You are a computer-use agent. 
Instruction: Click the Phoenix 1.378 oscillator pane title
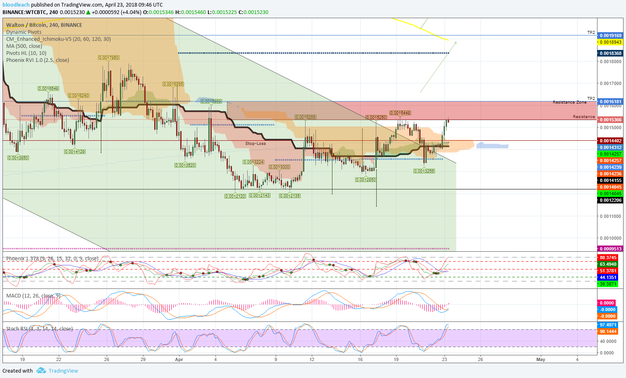click(x=52, y=259)
